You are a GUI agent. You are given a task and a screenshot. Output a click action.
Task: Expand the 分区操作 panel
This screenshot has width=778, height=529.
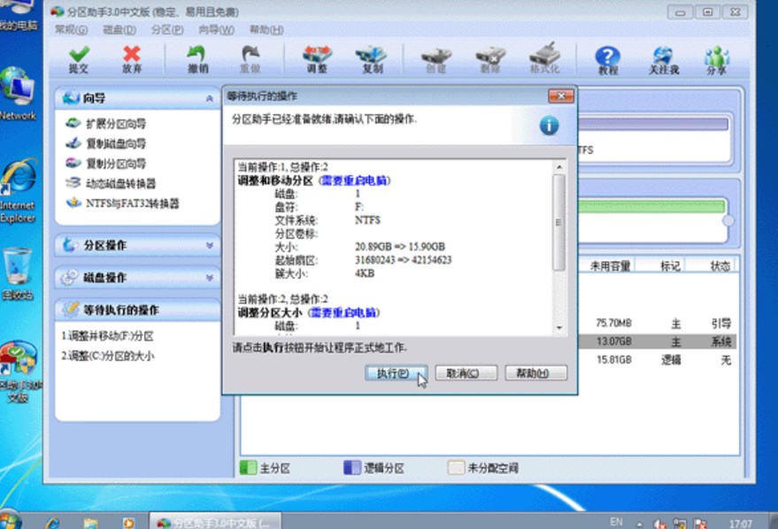[138, 245]
